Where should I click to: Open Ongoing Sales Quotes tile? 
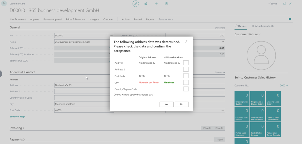pyautogui.click(x=242, y=98)
